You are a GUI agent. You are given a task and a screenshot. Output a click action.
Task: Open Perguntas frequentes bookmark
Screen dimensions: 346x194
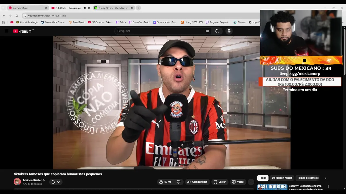click(x=218, y=22)
